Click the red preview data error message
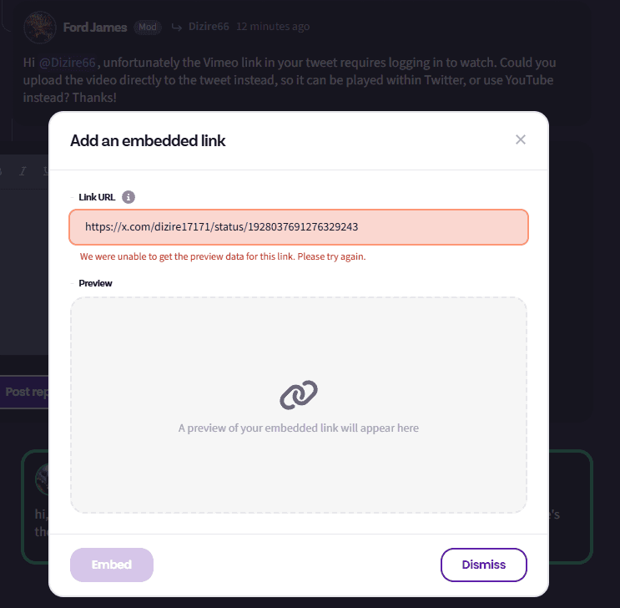620x608 pixels. (x=223, y=256)
